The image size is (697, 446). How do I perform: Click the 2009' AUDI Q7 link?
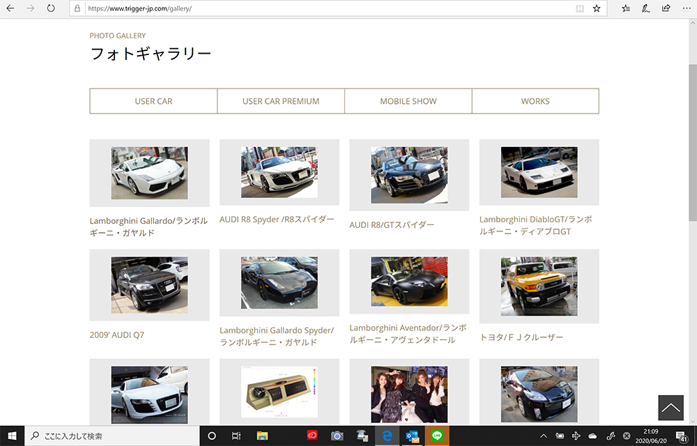(x=117, y=335)
